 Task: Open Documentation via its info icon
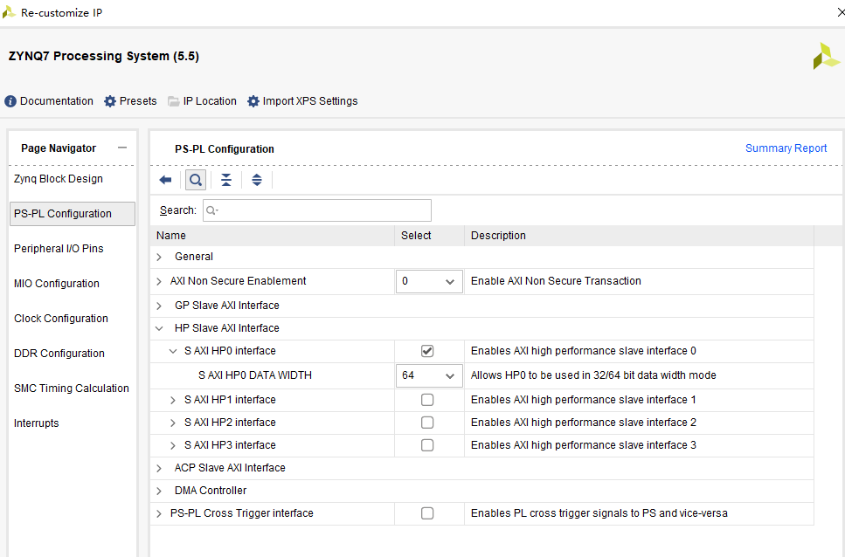click(x=10, y=101)
